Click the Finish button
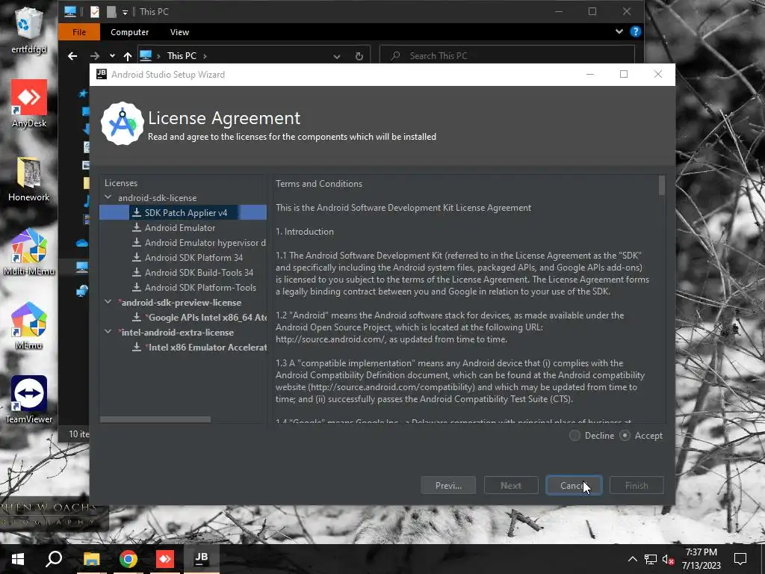This screenshot has height=574, width=765. coord(637,486)
